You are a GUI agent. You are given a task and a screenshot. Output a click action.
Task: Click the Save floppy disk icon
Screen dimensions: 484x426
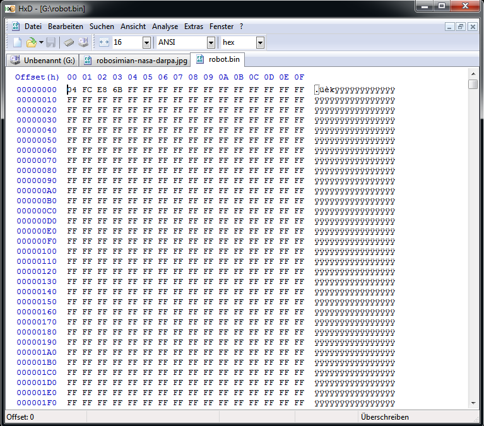click(51, 42)
